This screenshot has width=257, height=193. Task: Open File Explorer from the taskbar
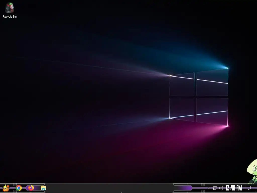pos(43,188)
